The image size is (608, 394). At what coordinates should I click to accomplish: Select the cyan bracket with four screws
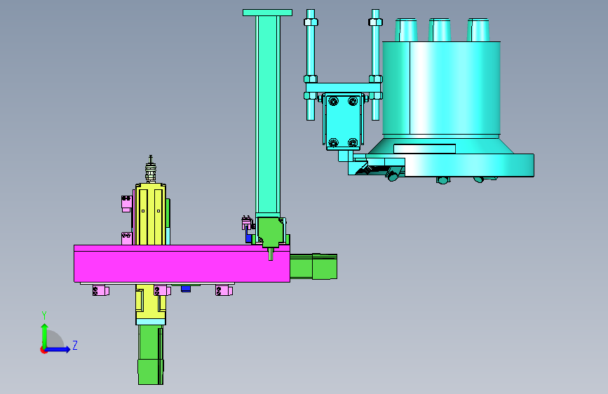point(343,121)
